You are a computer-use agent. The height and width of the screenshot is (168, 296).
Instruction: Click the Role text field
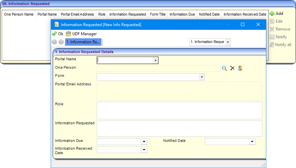(x=179, y=110)
